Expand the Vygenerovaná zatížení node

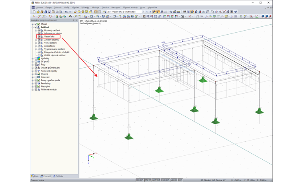point(36,49)
